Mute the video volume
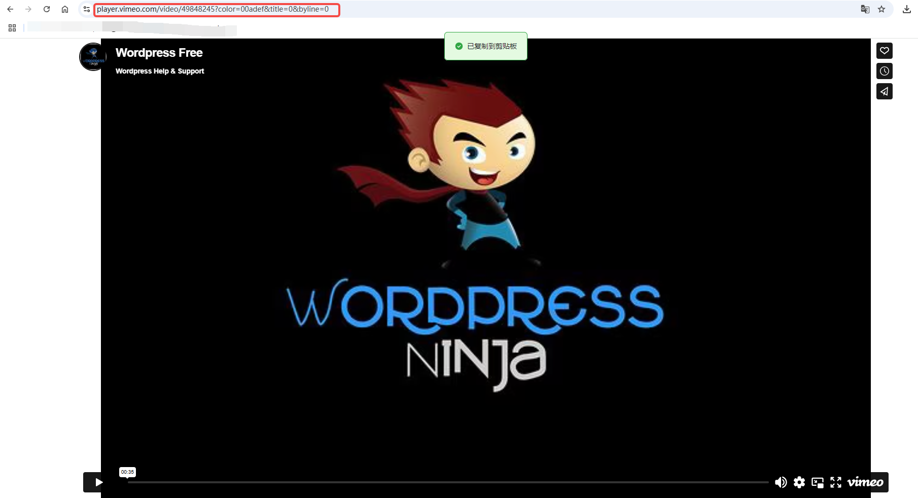The height and width of the screenshot is (498, 918). 781,482
